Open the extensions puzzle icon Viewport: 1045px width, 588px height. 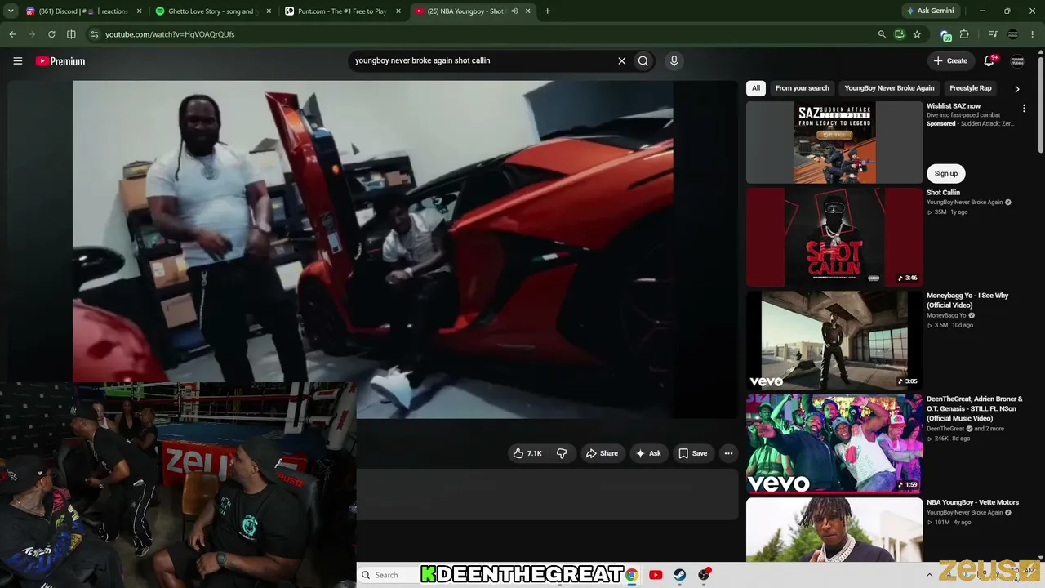[964, 34]
